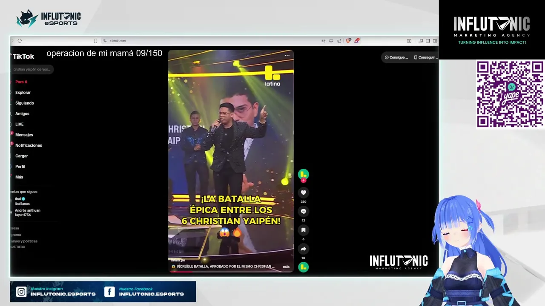Open the music note icon in browser toolbar
545x306 pixels.
point(421,41)
